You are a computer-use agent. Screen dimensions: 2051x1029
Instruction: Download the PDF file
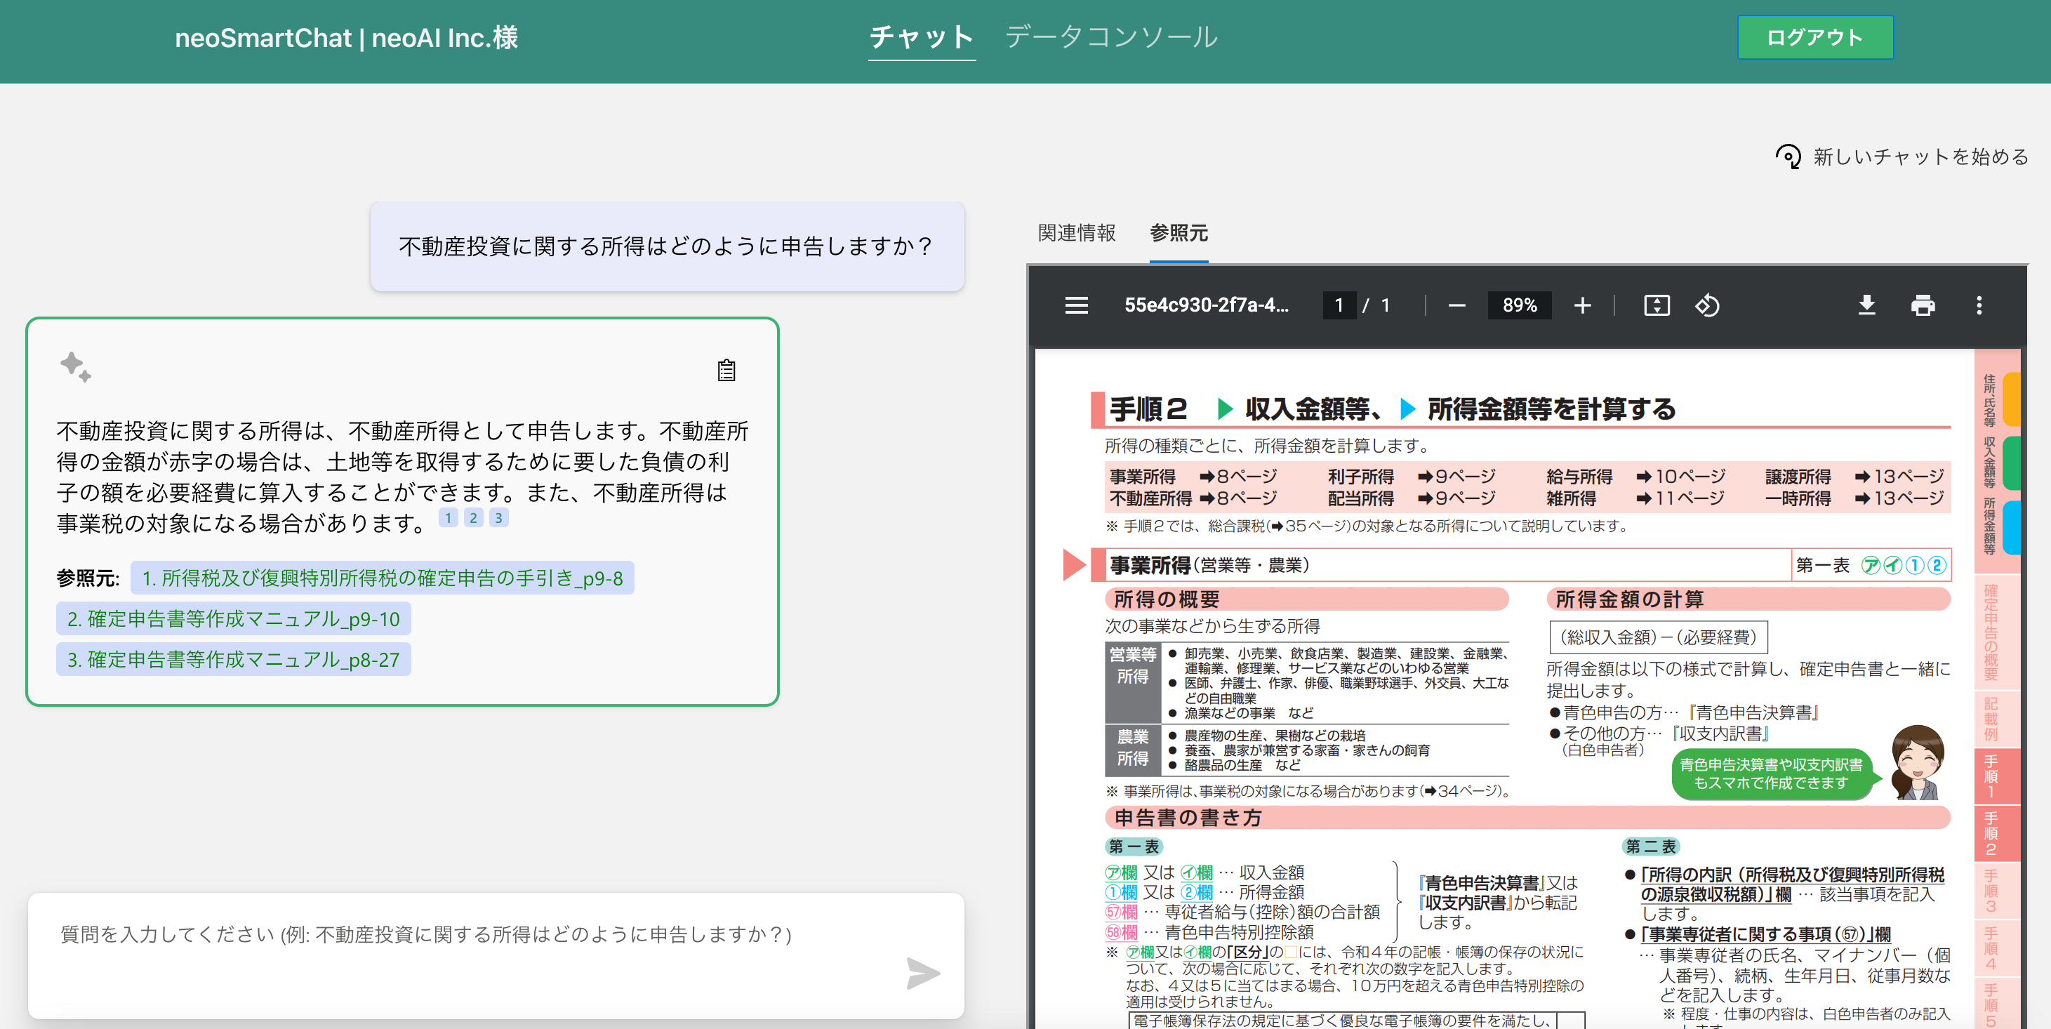click(1866, 305)
